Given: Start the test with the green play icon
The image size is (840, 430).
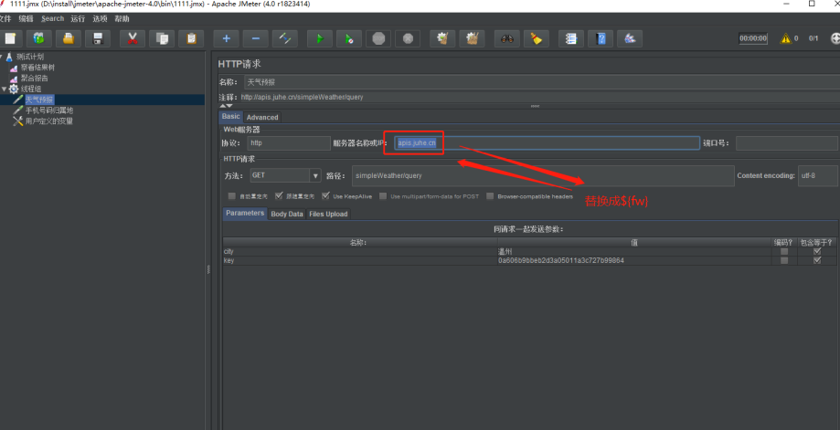Looking at the screenshot, I should [320, 38].
